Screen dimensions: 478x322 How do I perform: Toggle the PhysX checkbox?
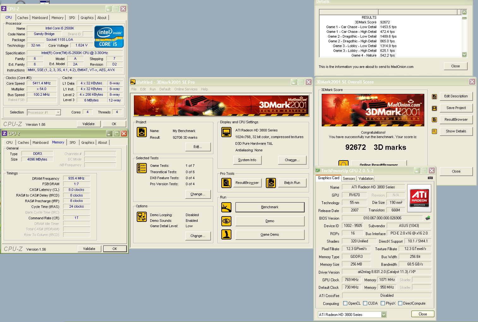383,303
